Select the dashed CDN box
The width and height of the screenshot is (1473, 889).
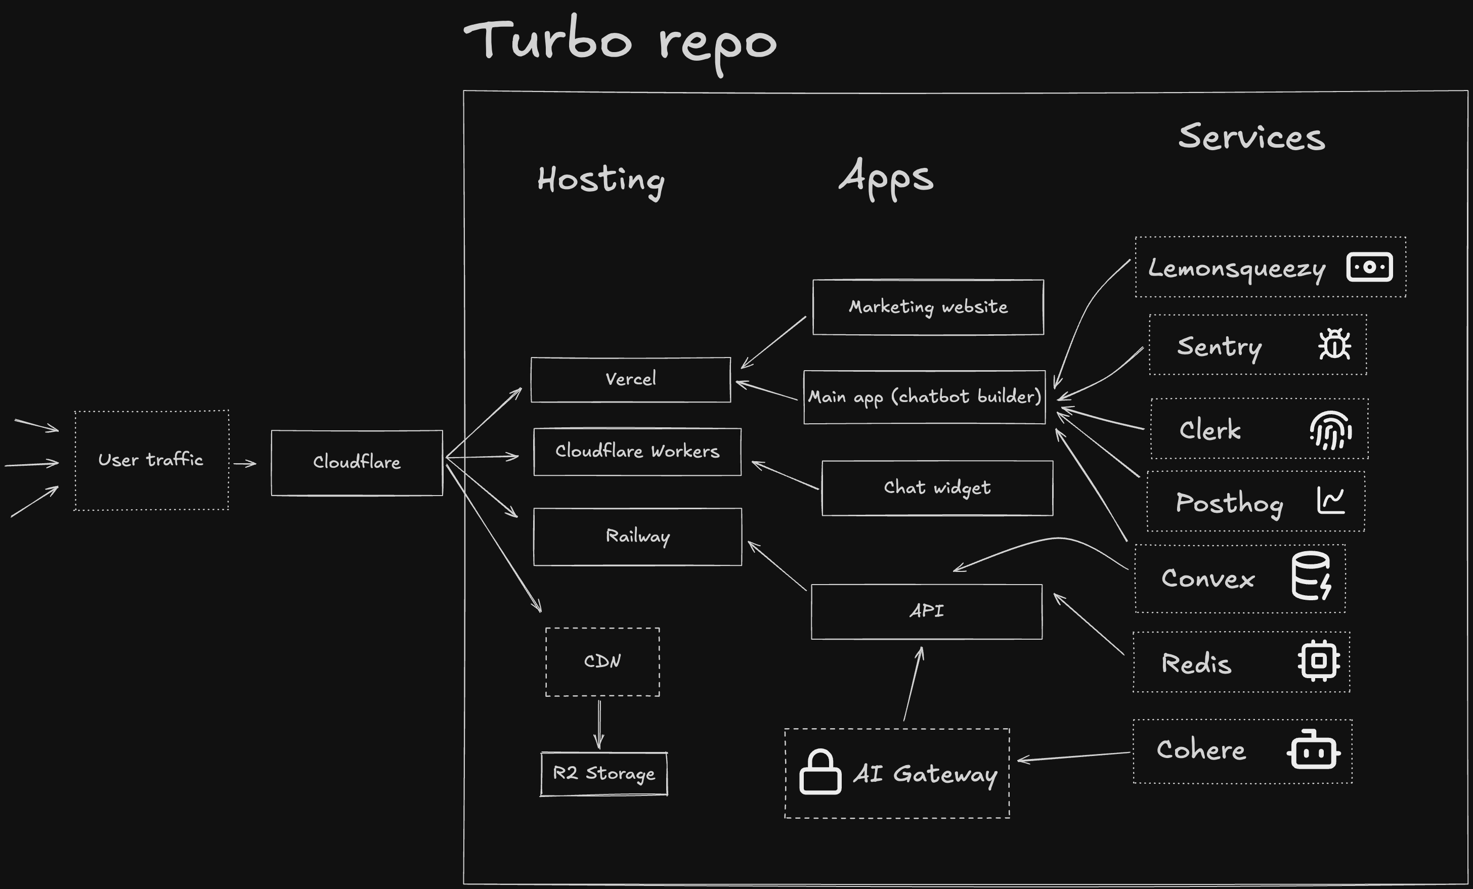(x=602, y=661)
